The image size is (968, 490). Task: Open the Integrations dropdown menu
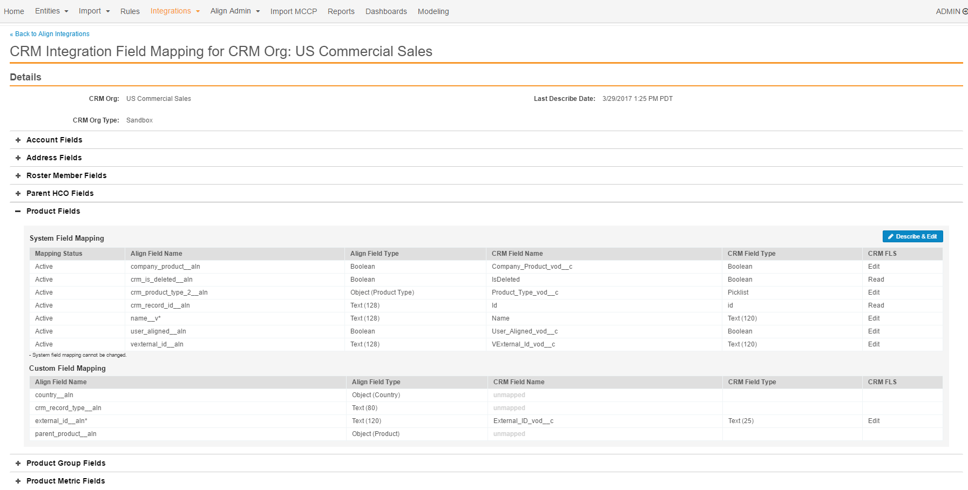click(x=175, y=11)
